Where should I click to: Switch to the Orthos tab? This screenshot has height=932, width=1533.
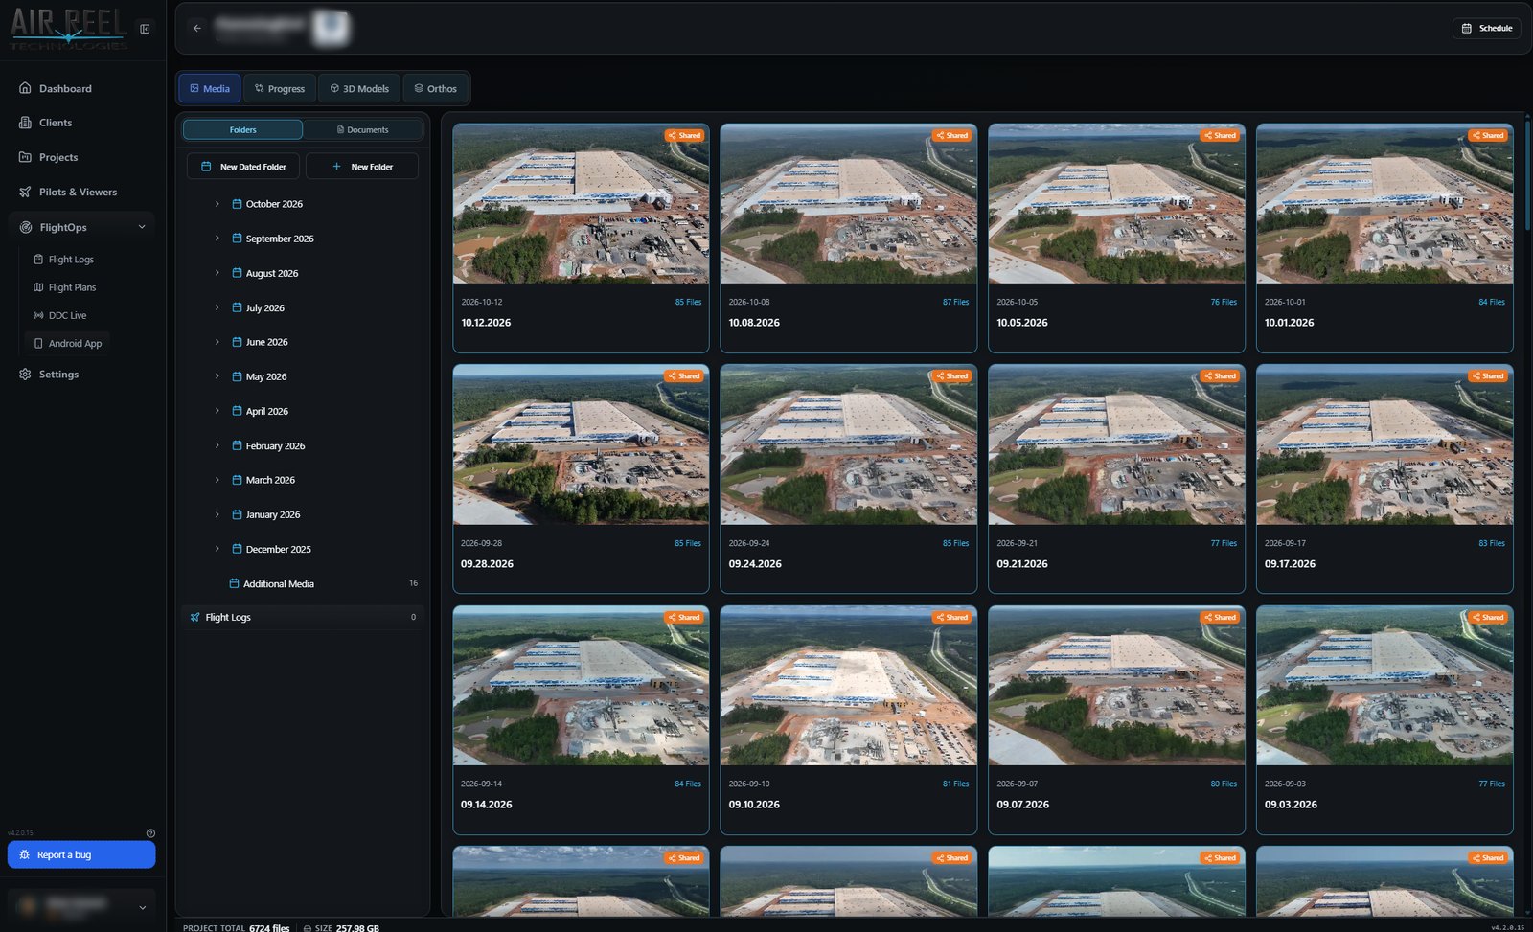pyautogui.click(x=436, y=88)
